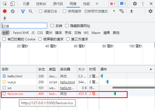The image size is (155, 110).
Task: Enable the 停用缓存 checkbox
Action: [x=65, y=11]
